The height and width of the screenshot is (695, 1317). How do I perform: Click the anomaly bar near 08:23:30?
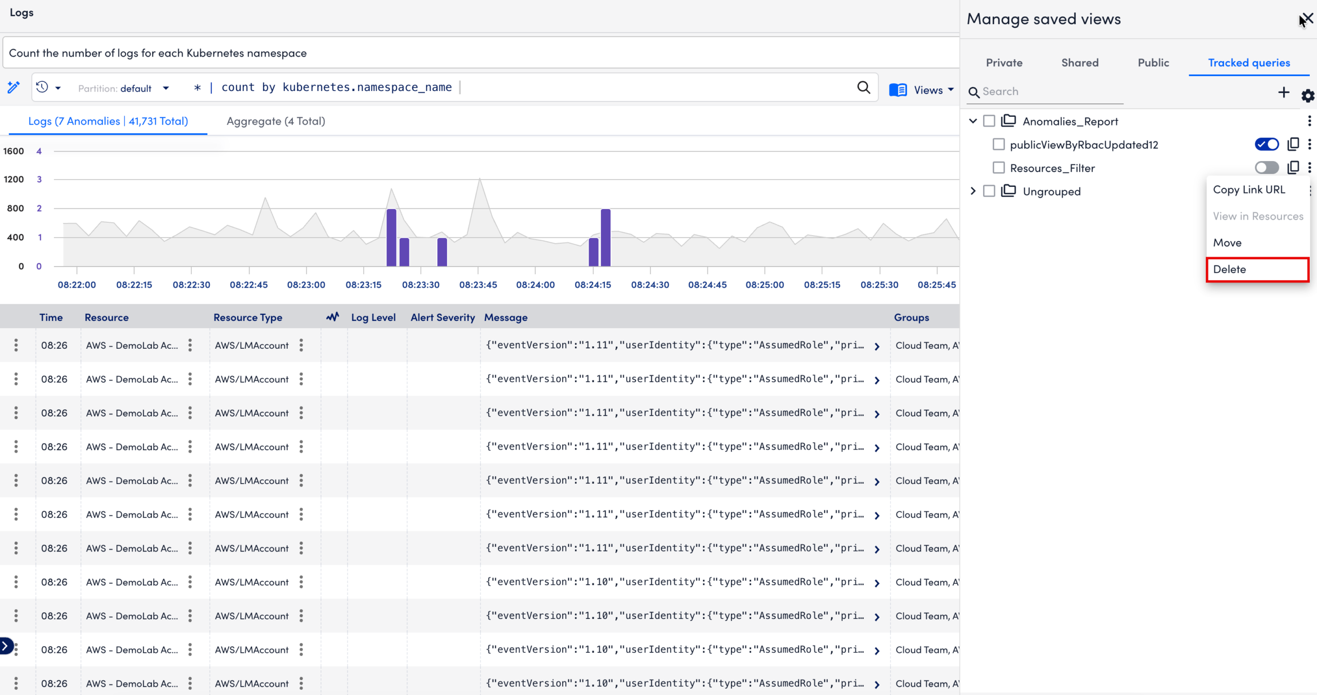(x=442, y=252)
